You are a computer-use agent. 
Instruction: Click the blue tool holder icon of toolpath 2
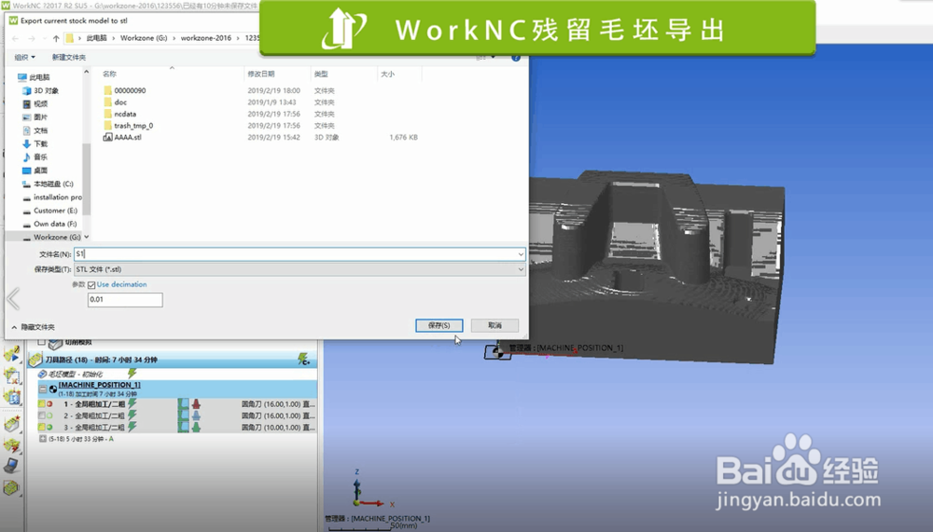click(196, 416)
